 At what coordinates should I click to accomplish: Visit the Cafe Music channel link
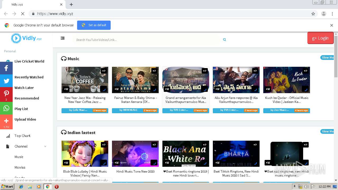tap(78, 110)
